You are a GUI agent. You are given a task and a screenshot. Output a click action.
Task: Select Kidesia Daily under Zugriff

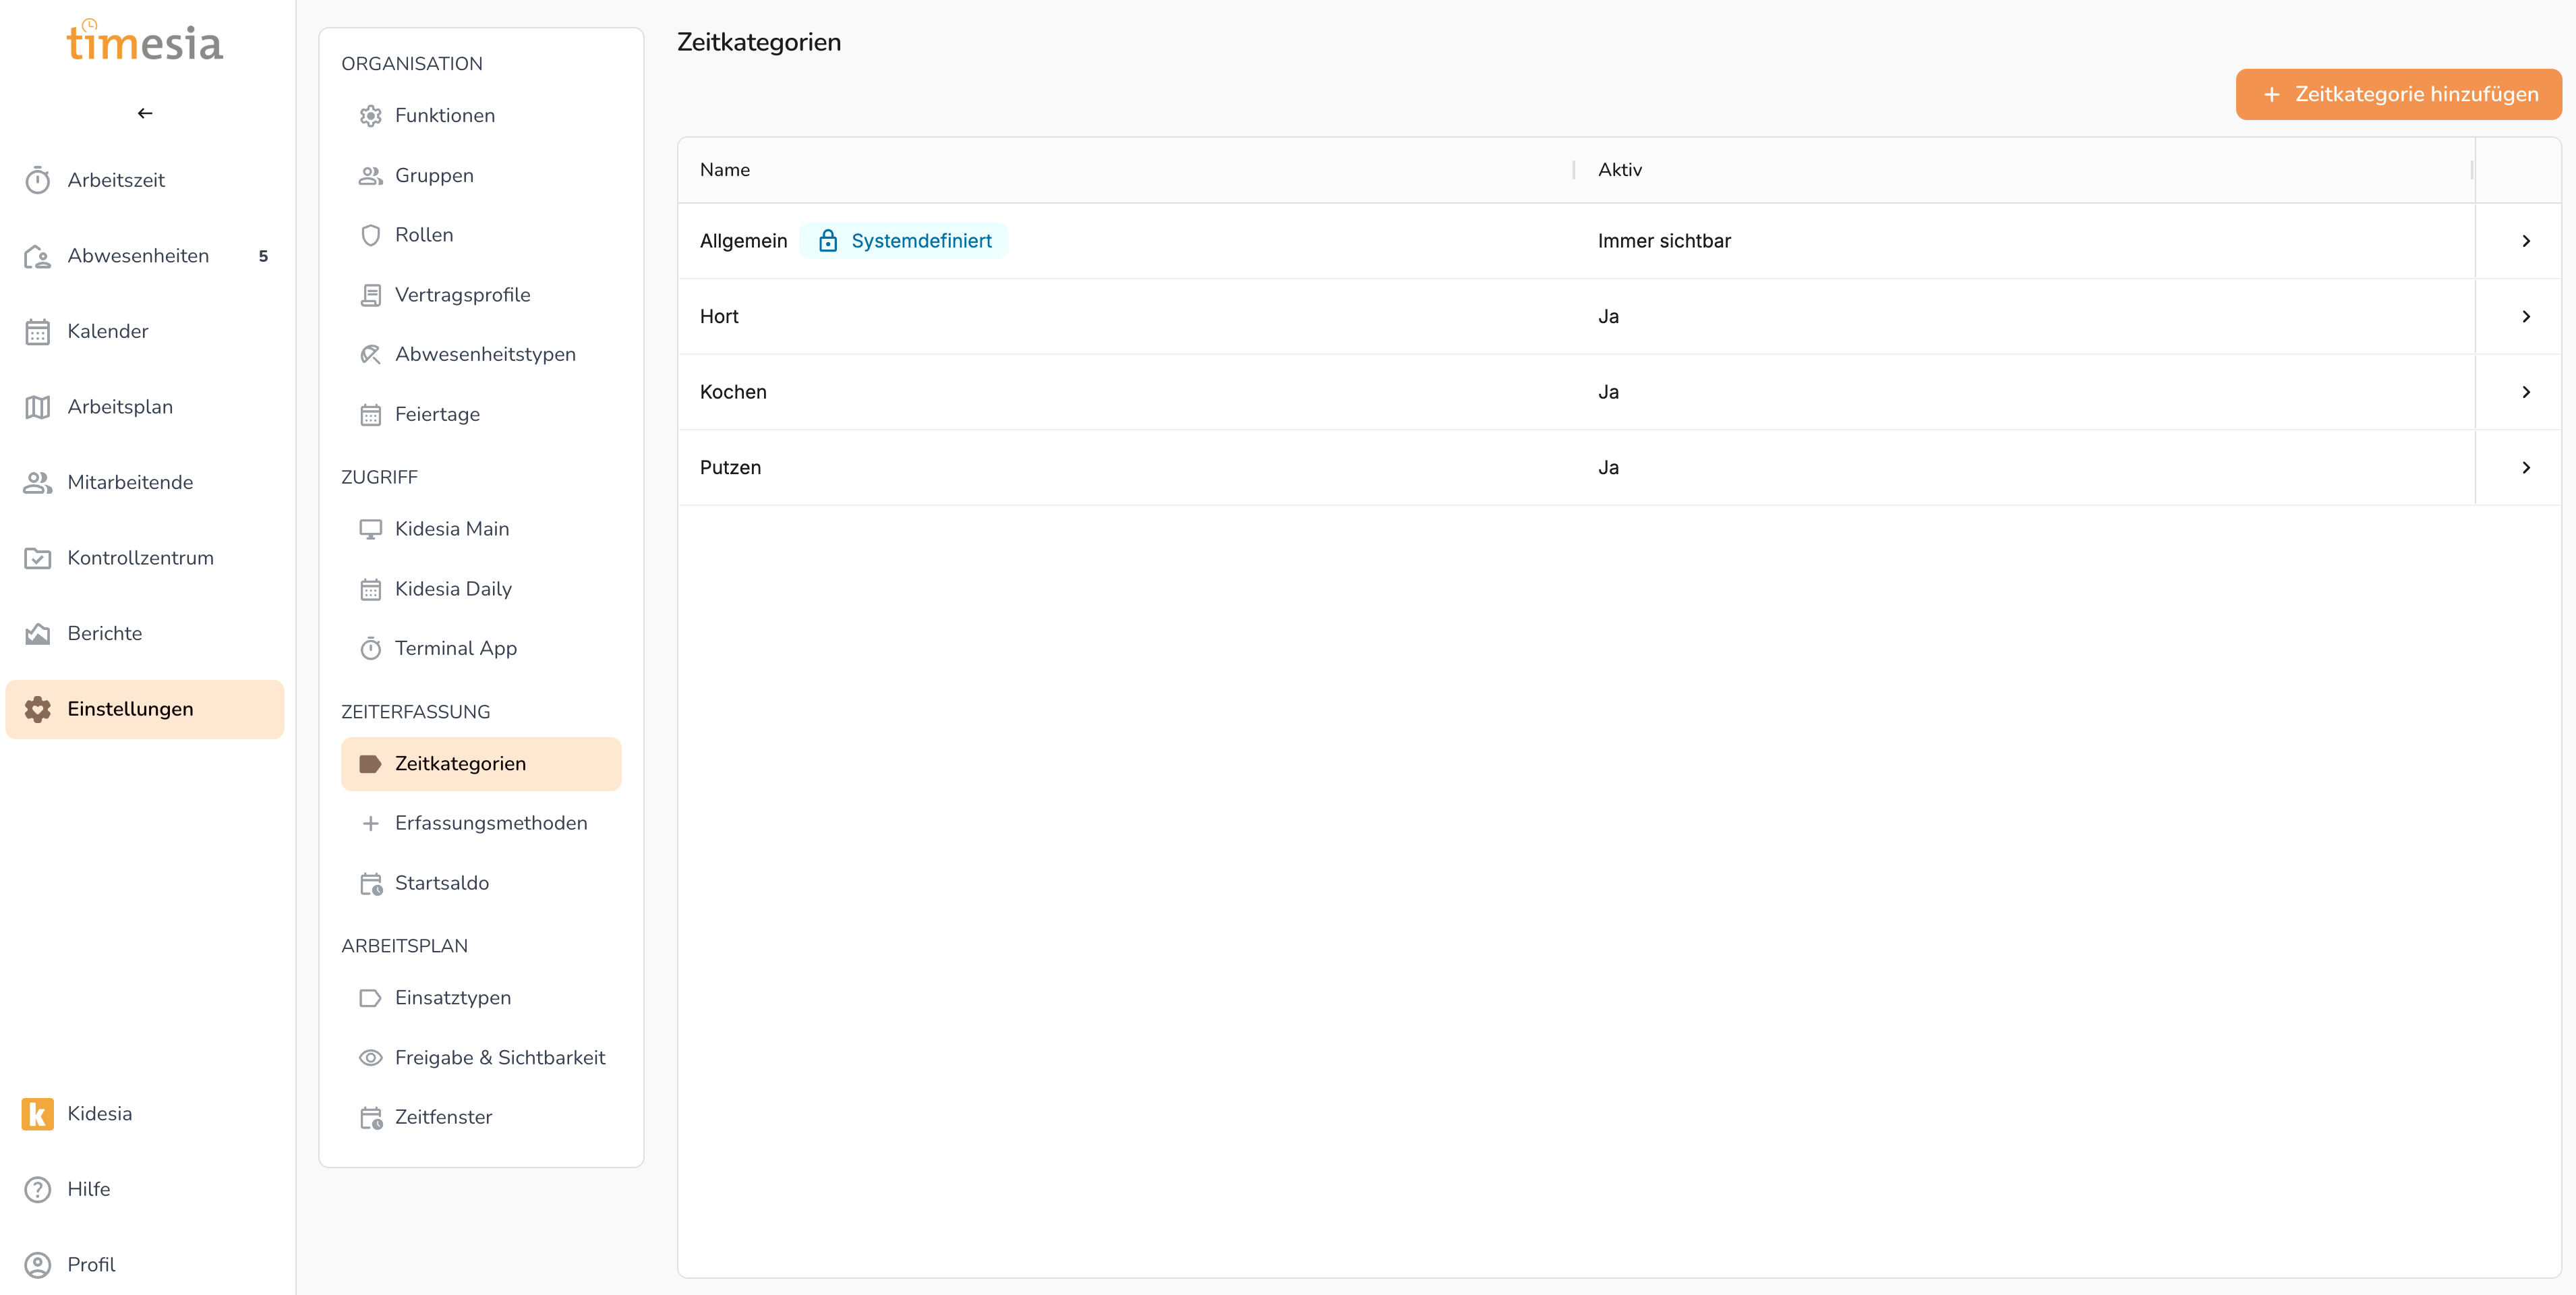point(452,589)
